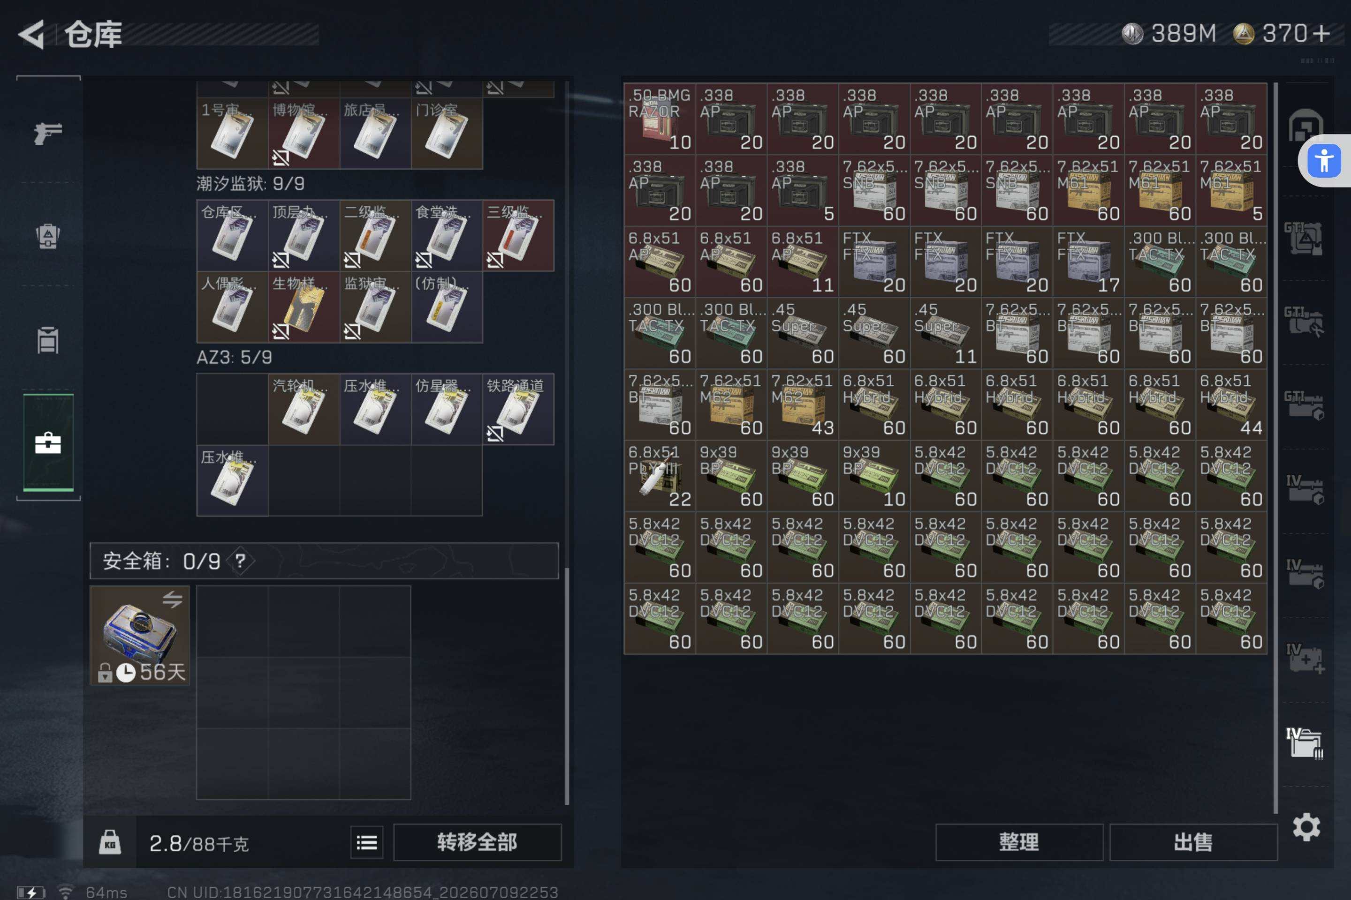This screenshot has height=900, width=1351.
Task: Select the 二级监 key card
Action: click(375, 235)
